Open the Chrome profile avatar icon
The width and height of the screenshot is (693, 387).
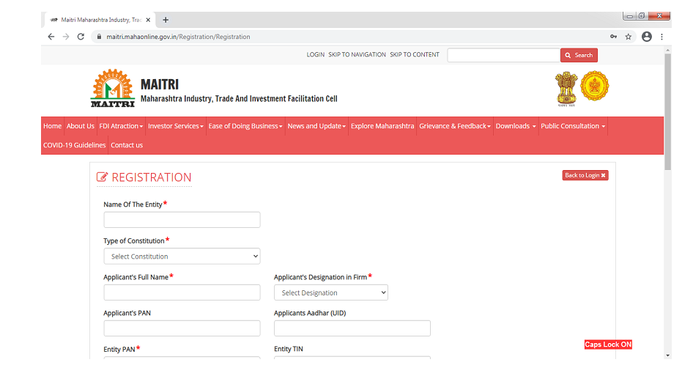click(646, 37)
